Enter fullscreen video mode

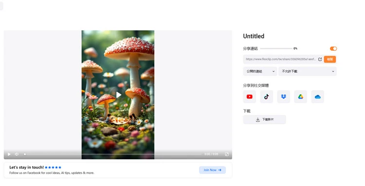pyautogui.click(x=227, y=154)
